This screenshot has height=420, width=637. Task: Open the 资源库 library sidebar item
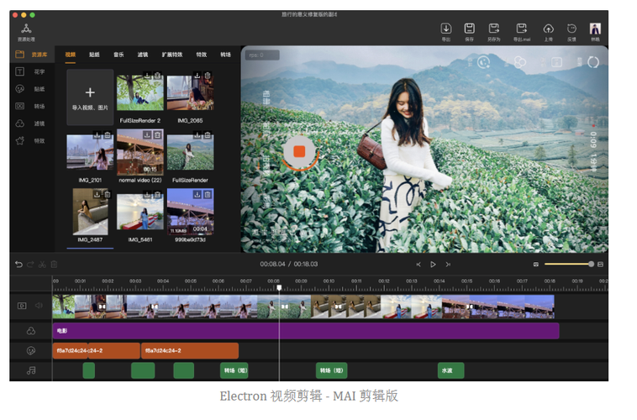31,55
